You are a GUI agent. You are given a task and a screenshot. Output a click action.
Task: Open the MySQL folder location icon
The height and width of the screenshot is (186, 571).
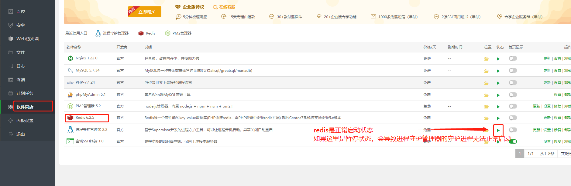[486, 71]
